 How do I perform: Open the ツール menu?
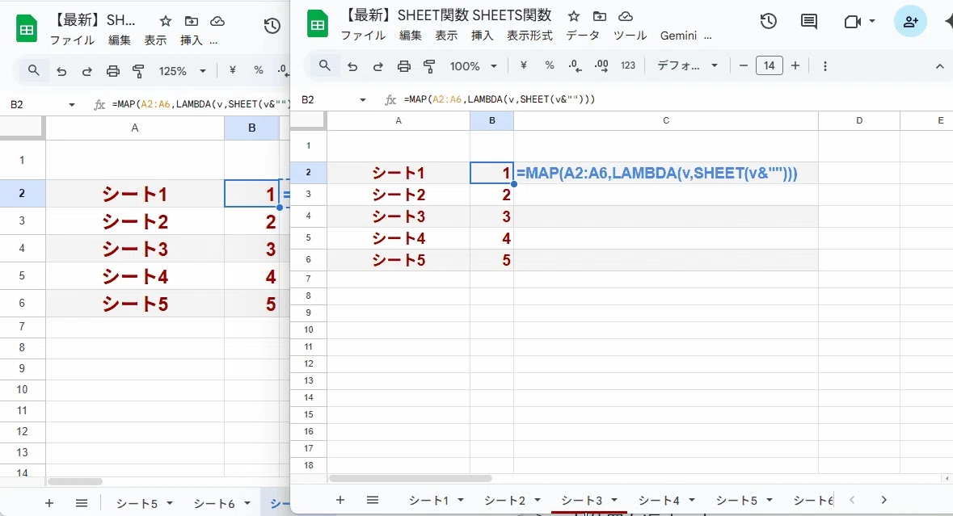tap(630, 36)
